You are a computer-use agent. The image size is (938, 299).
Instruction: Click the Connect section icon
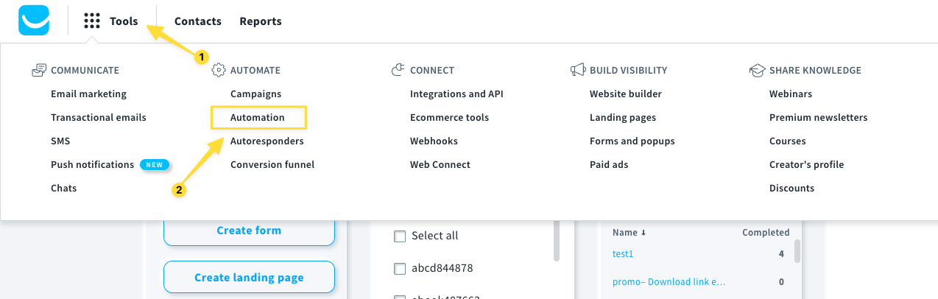pyautogui.click(x=398, y=71)
